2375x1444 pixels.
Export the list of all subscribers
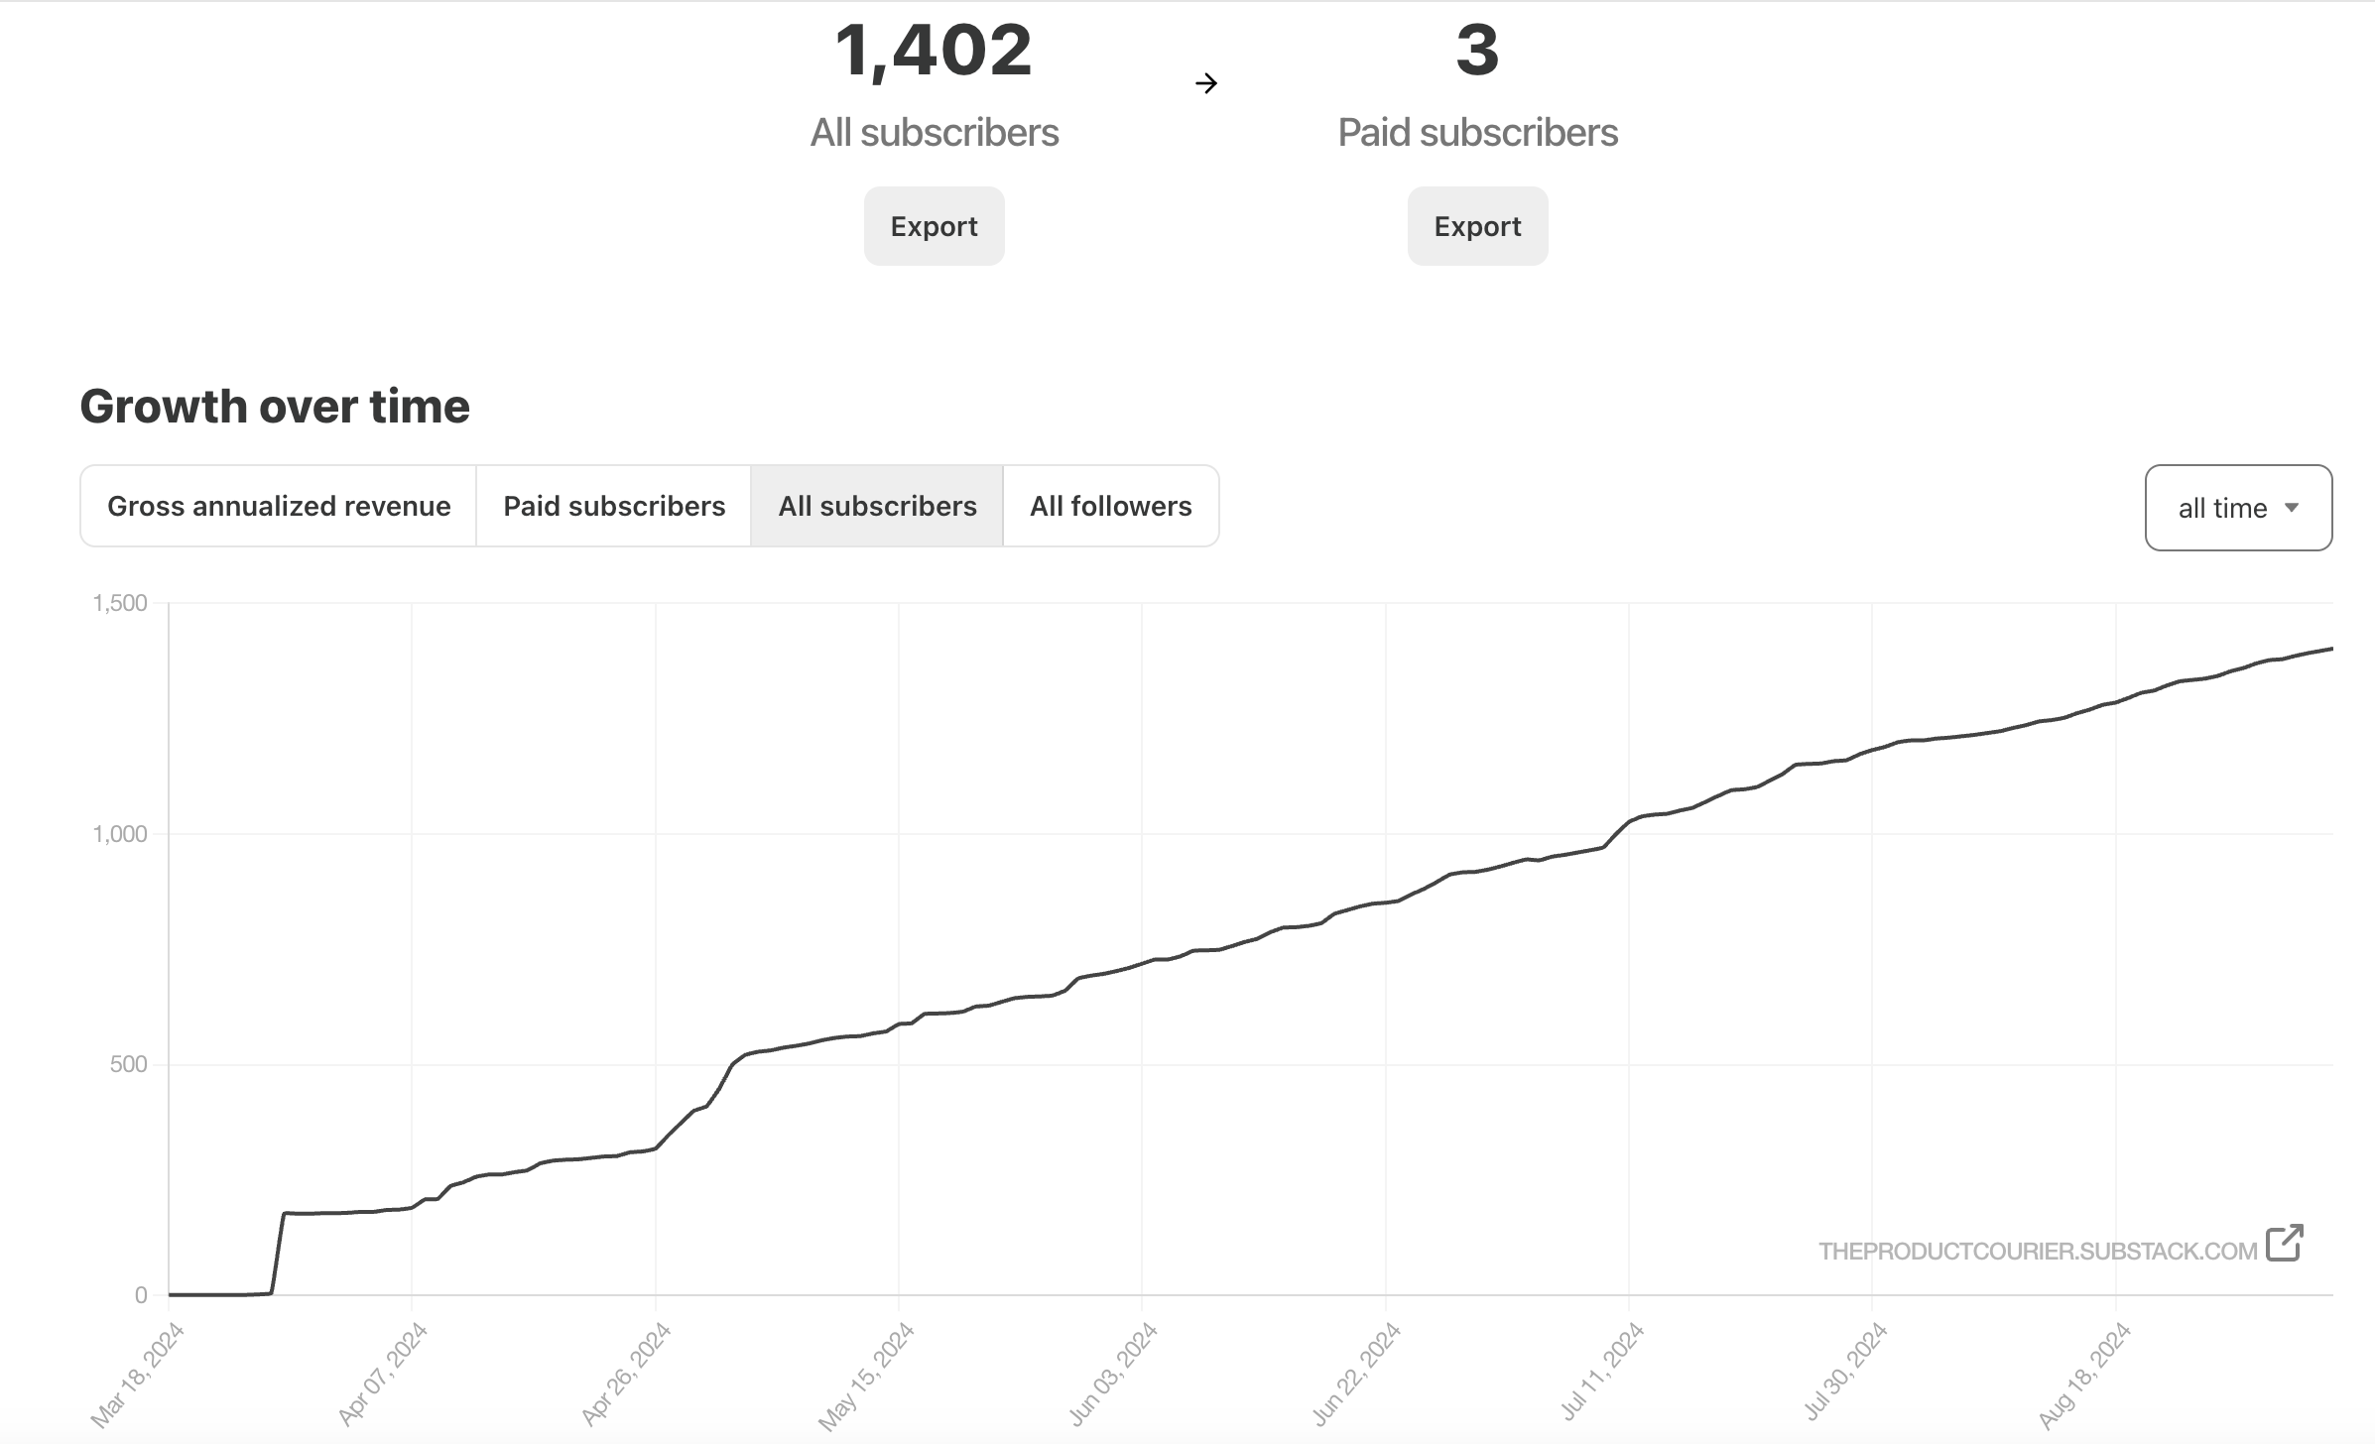[934, 226]
